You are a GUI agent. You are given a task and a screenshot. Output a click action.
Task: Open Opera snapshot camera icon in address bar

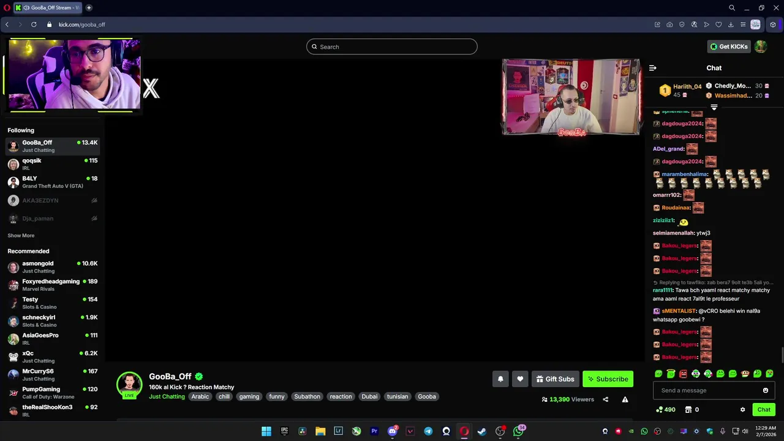669,24
